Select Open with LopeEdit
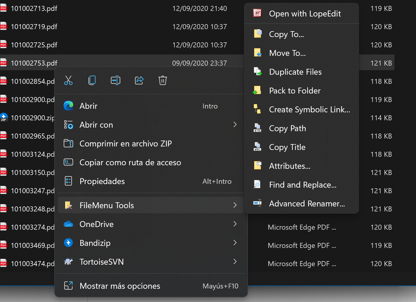 [x=301, y=14]
